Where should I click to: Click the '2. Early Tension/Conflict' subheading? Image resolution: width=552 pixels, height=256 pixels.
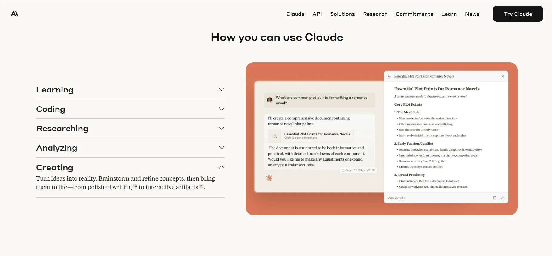click(413, 144)
